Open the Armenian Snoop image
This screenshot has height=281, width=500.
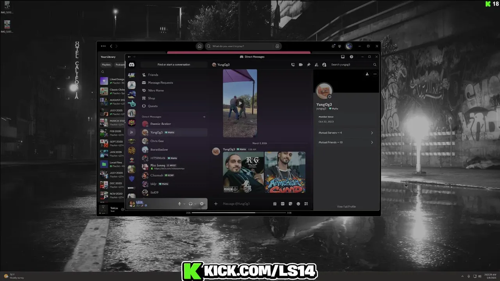(x=285, y=172)
